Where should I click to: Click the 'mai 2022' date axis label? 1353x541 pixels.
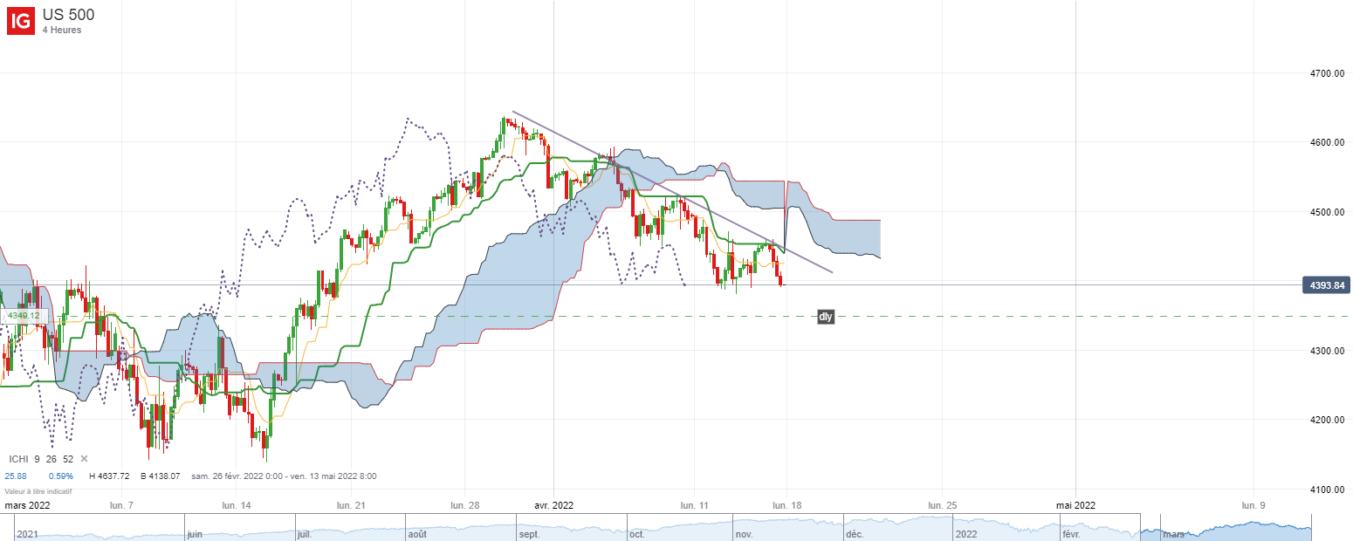coord(1075,505)
